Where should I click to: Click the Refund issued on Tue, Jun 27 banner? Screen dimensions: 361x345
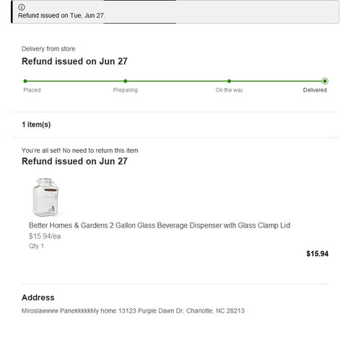pyautogui.click(x=175, y=12)
